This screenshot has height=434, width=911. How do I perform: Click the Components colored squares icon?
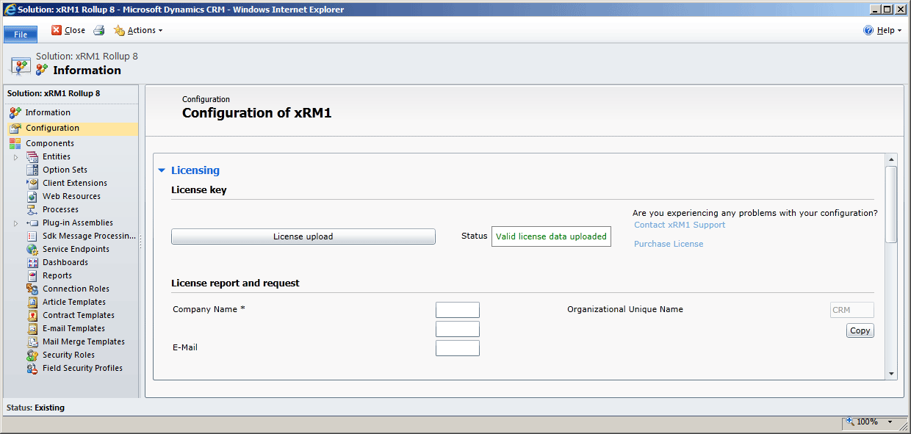15,143
